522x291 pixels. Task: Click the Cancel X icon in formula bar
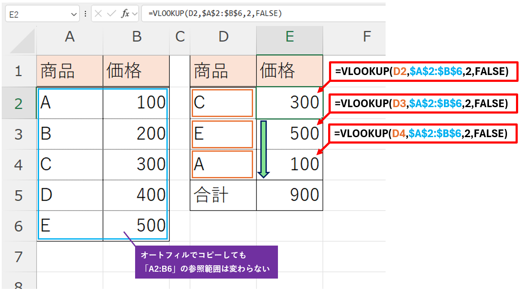tap(98, 14)
